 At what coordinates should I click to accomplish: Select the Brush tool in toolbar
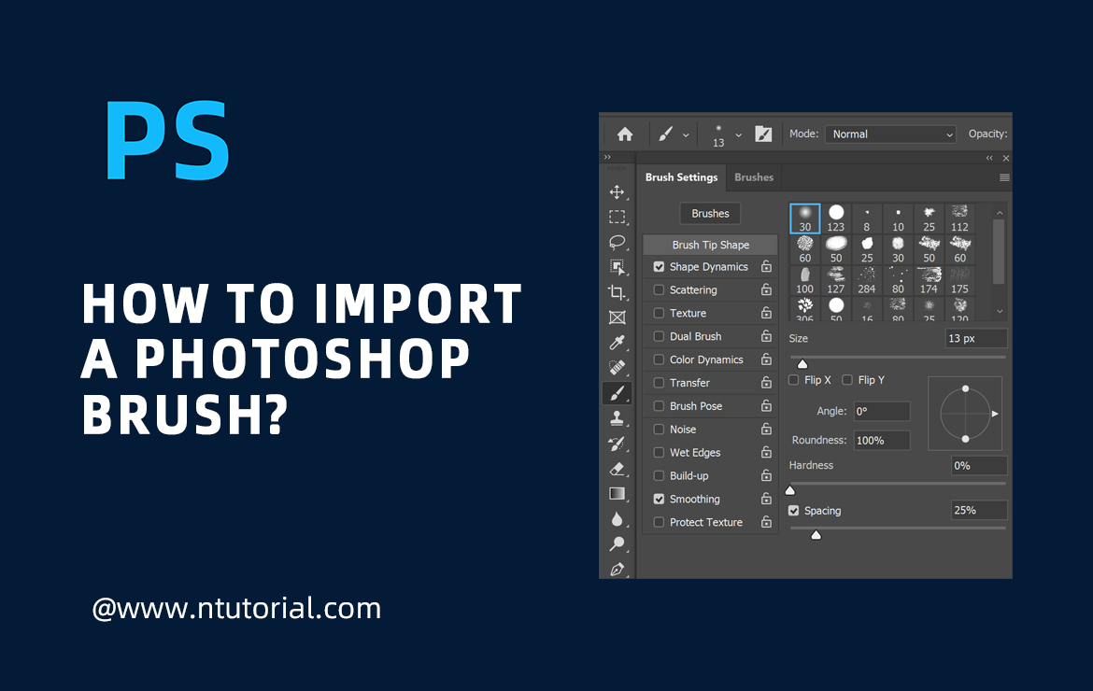point(617,393)
